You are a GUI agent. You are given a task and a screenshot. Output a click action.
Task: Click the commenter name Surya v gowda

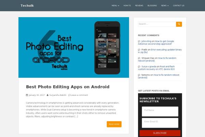(149, 66)
